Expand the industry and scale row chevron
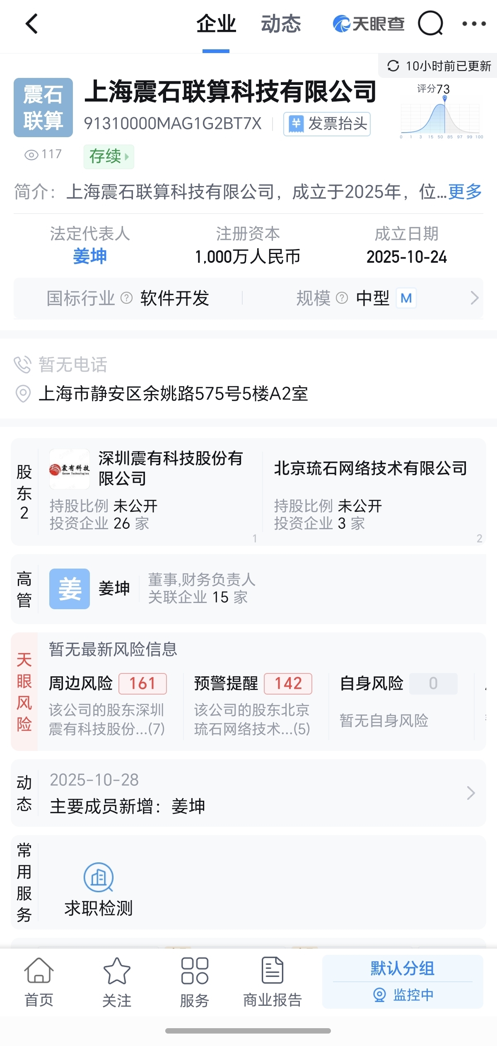 [x=474, y=298]
